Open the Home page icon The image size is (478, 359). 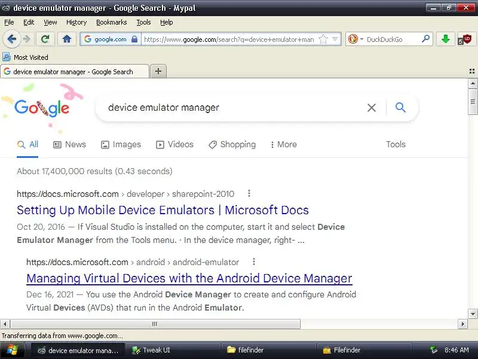(67, 39)
